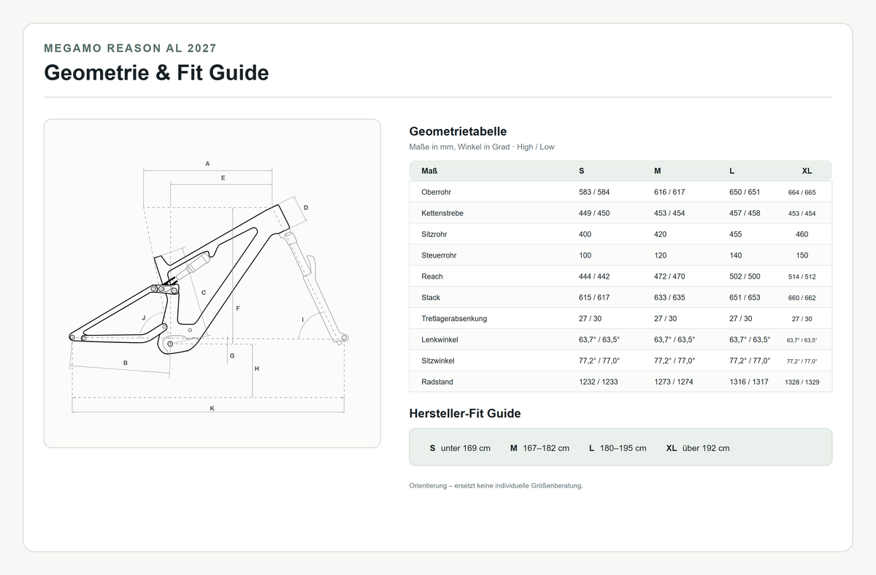Click Steuerrohr value '140'
This screenshot has width=876, height=575.
coord(736,255)
